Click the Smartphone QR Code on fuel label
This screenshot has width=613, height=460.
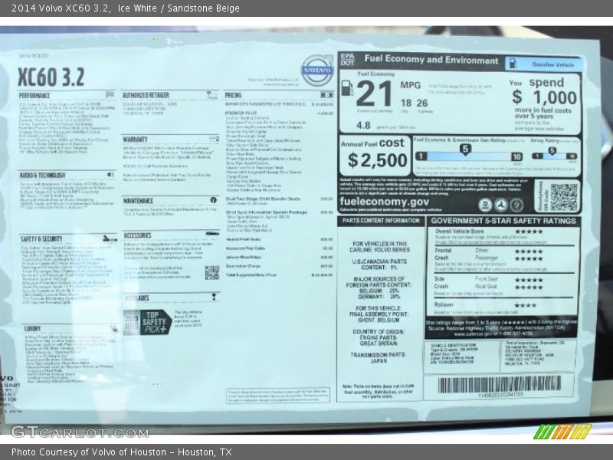click(x=563, y=197)
